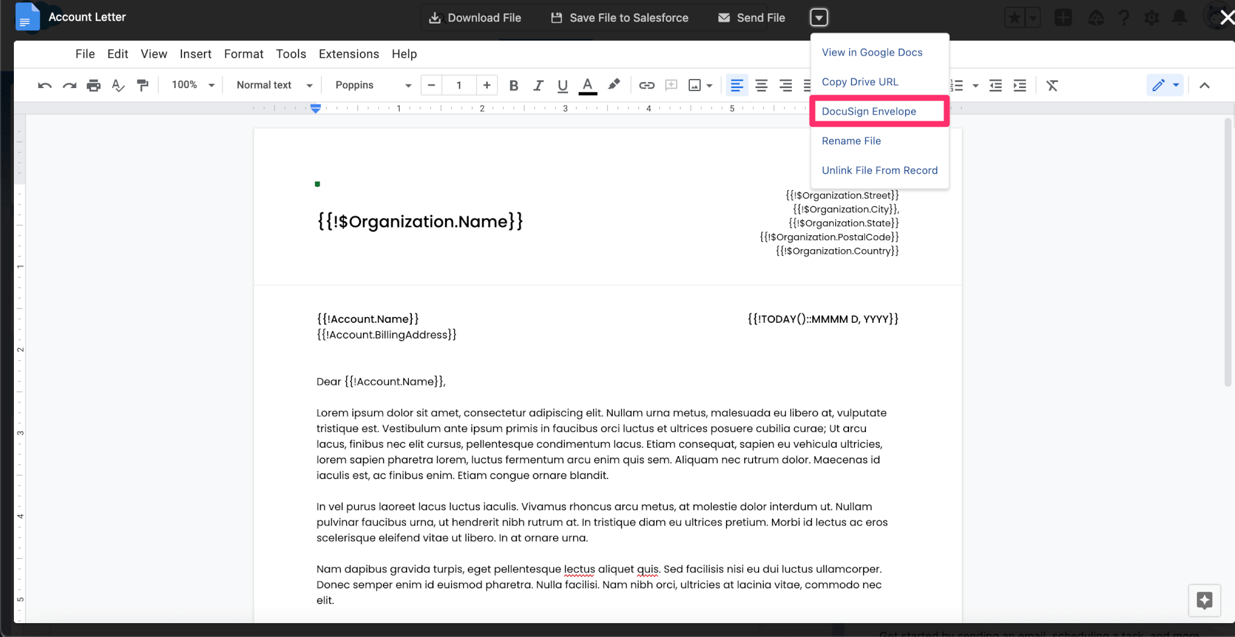Decrease font size with minus button
This screenshot has width=1235, height=637.
(x=431, y=85)
